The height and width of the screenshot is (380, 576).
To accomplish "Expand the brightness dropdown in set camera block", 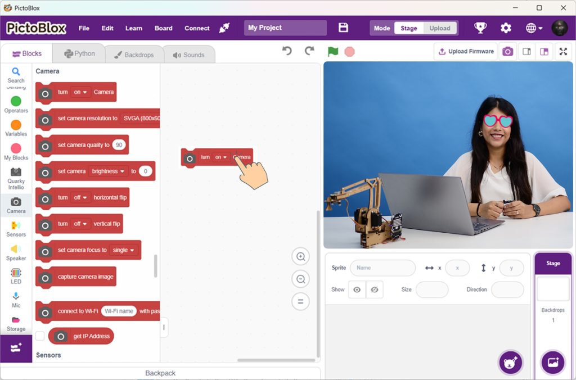I will 109,171.
